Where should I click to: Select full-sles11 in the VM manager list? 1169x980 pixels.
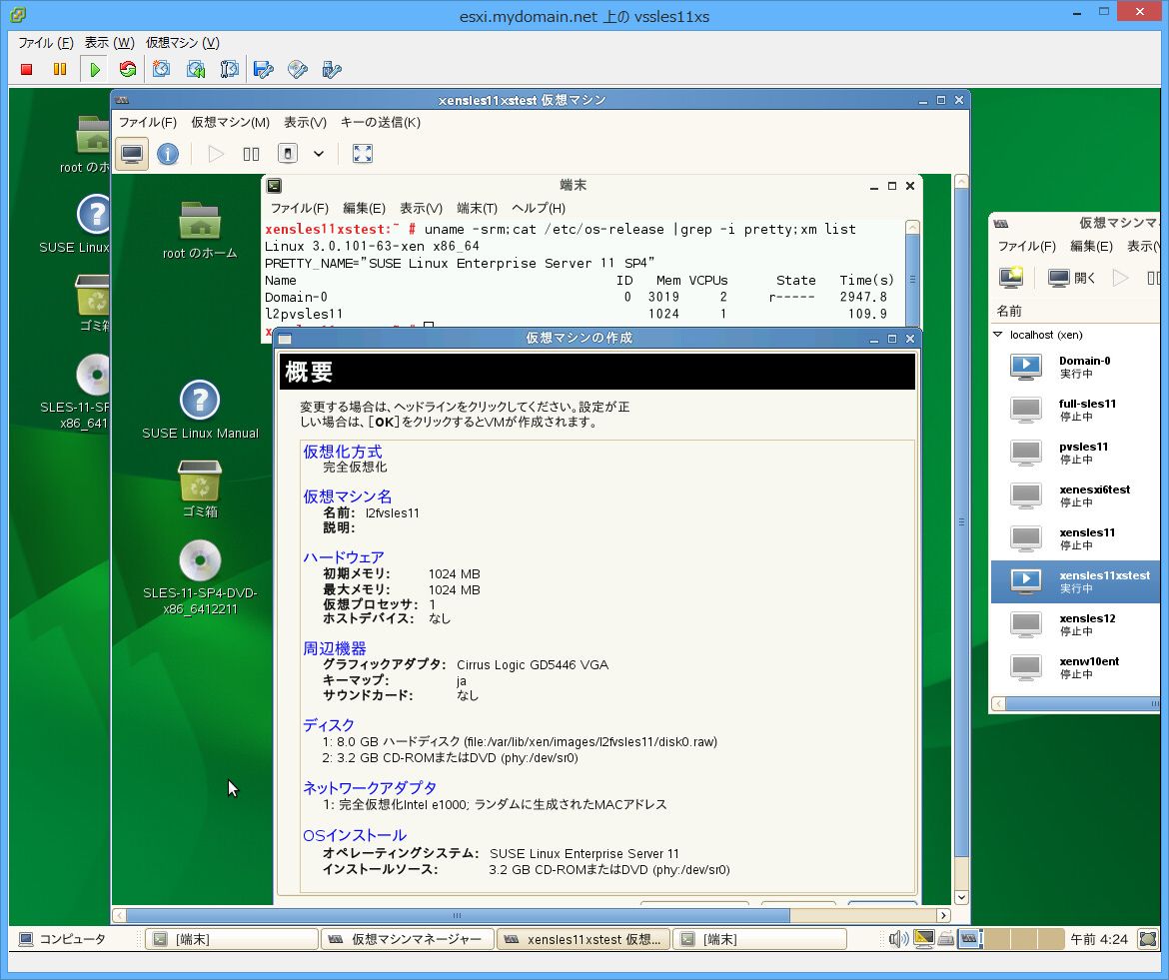(x=1074, y=410)
